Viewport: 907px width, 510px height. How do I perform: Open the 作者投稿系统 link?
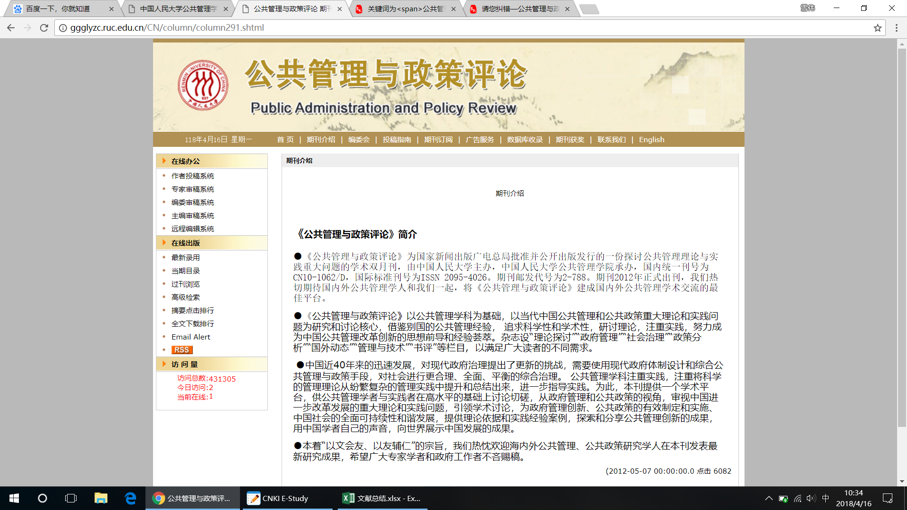click(x=192, y=176)
